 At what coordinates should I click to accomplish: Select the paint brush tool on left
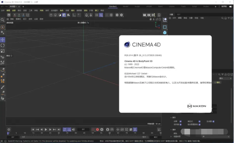point(3,87)
